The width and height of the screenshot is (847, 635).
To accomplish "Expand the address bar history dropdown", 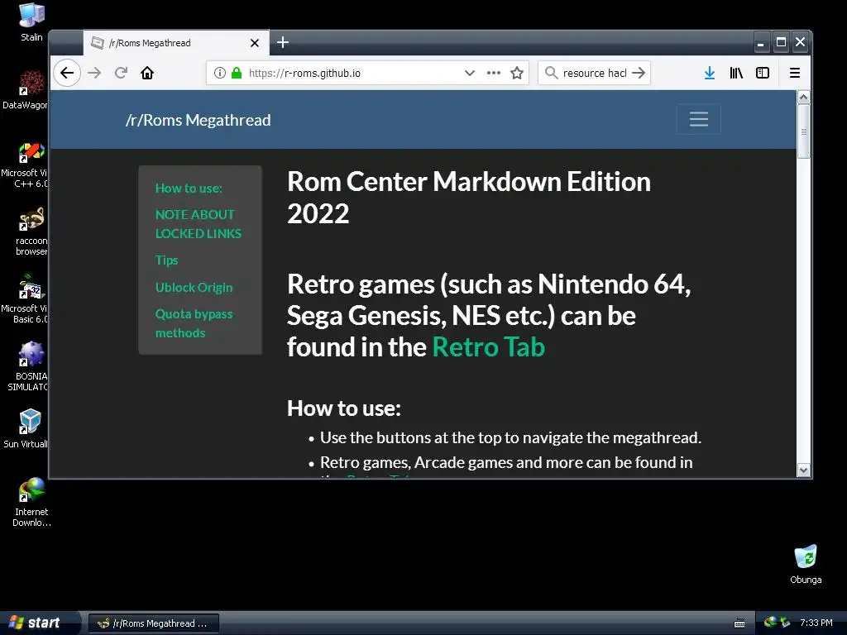I will coord(470,73).
